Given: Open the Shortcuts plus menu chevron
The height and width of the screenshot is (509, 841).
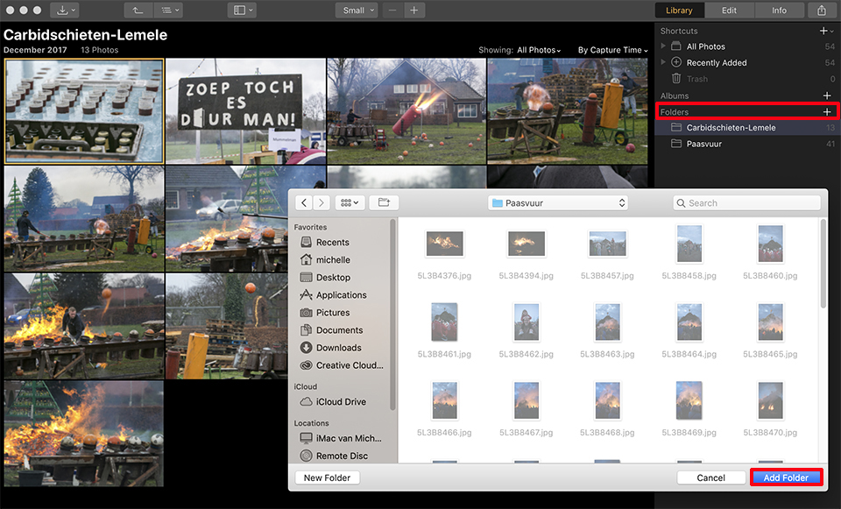Looking at the screenshot, I should tap(832, 32).
